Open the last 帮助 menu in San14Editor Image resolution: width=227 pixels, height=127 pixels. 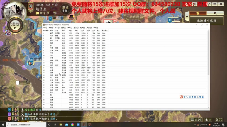[96, 28]
